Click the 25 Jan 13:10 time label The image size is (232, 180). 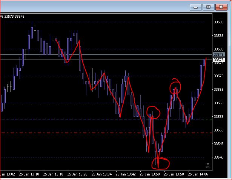click(29, 174)
